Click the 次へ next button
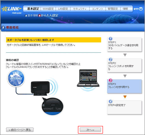 [x=90, y=130]
